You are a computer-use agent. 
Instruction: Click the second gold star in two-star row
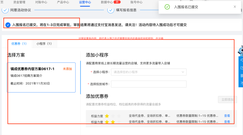point(113,122)
